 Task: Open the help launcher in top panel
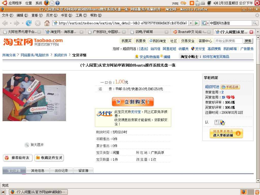pyautogui.click(x=57, y=3)
